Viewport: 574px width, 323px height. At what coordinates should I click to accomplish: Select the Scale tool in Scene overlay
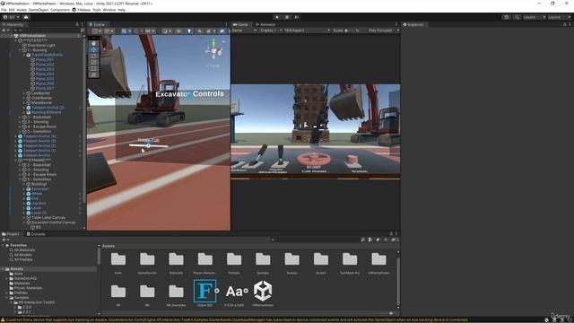coord(93,62)
